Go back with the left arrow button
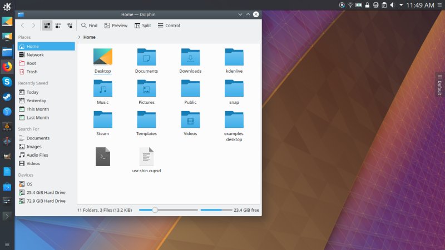Viewport: 445px width, 250px height. 22,26
